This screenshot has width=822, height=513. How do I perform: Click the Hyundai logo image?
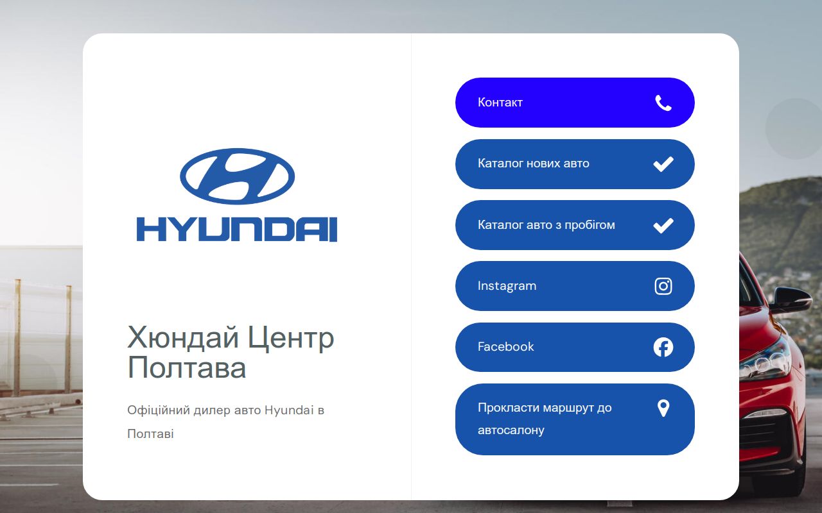(237, 195)
